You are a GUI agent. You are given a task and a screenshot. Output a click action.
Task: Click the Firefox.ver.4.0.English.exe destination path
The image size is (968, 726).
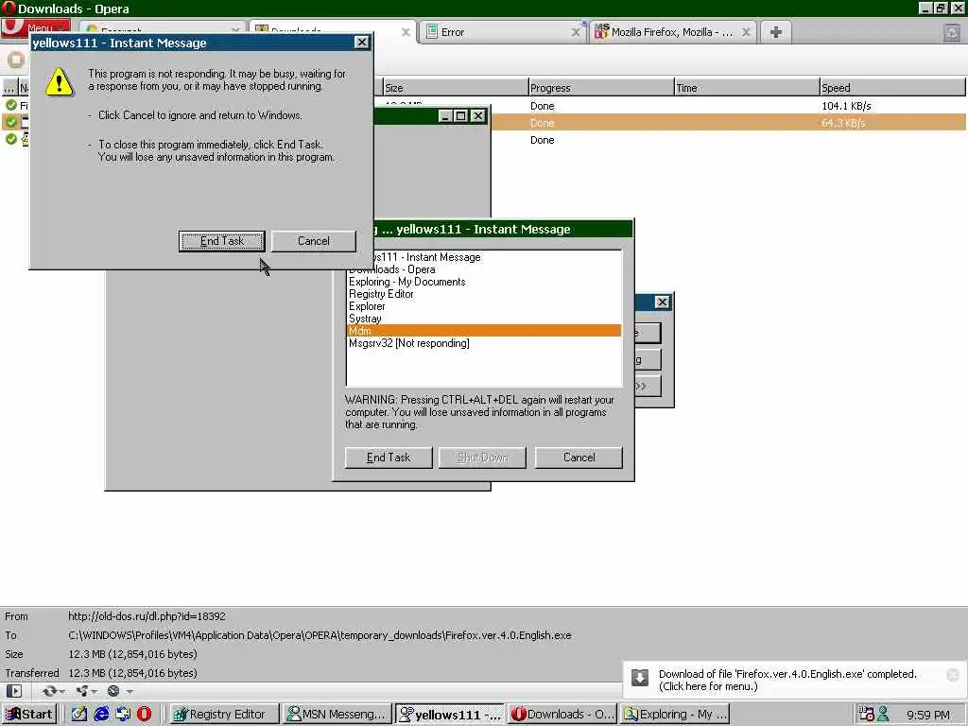point(320,635)
